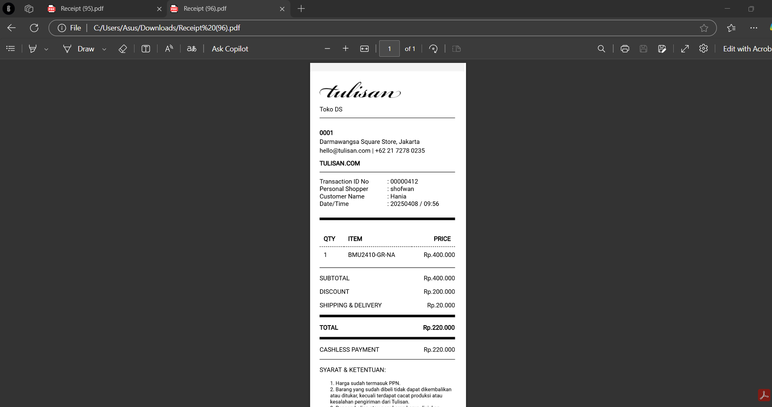Save the PDF file

pyautogui.click(x=643, y=49)
